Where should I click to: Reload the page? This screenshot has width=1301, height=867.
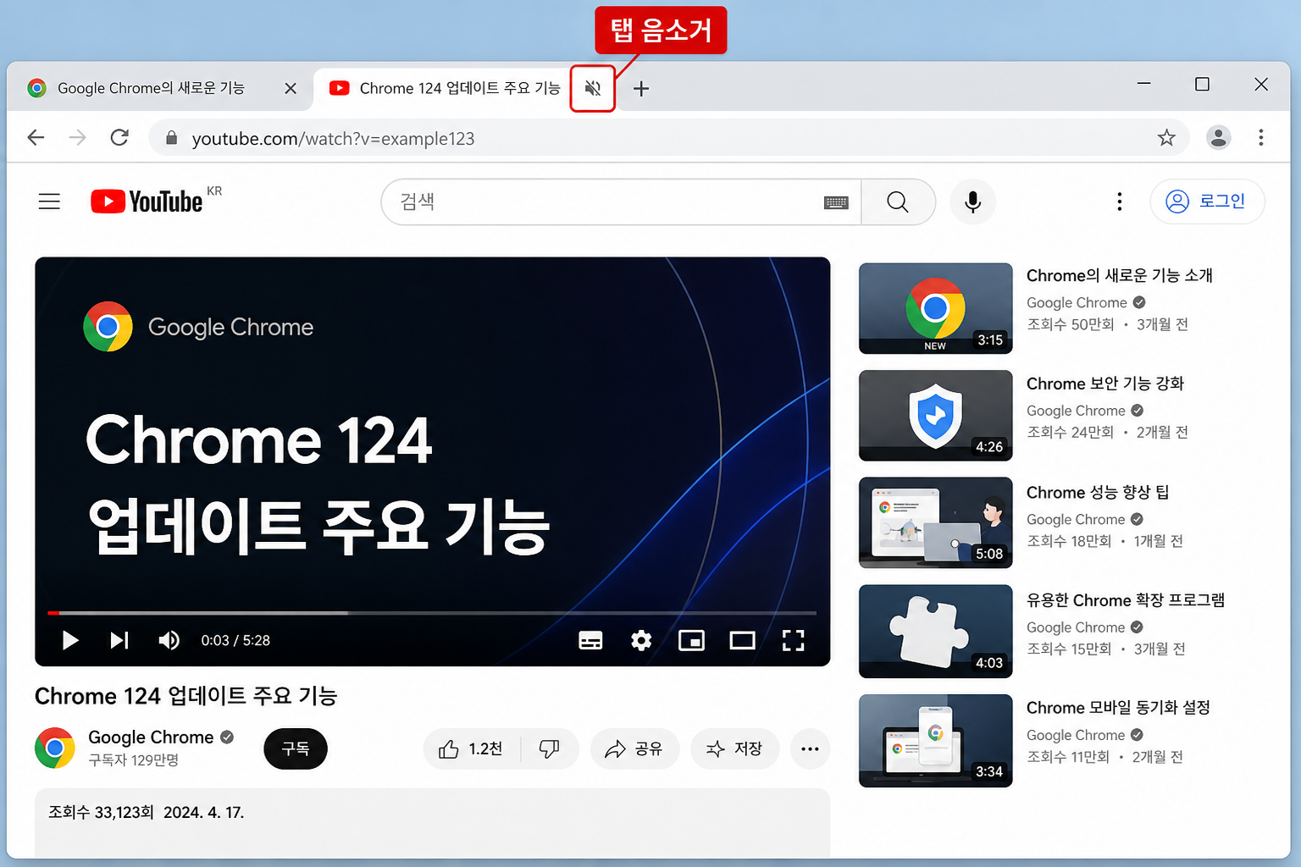pos(119,137)
